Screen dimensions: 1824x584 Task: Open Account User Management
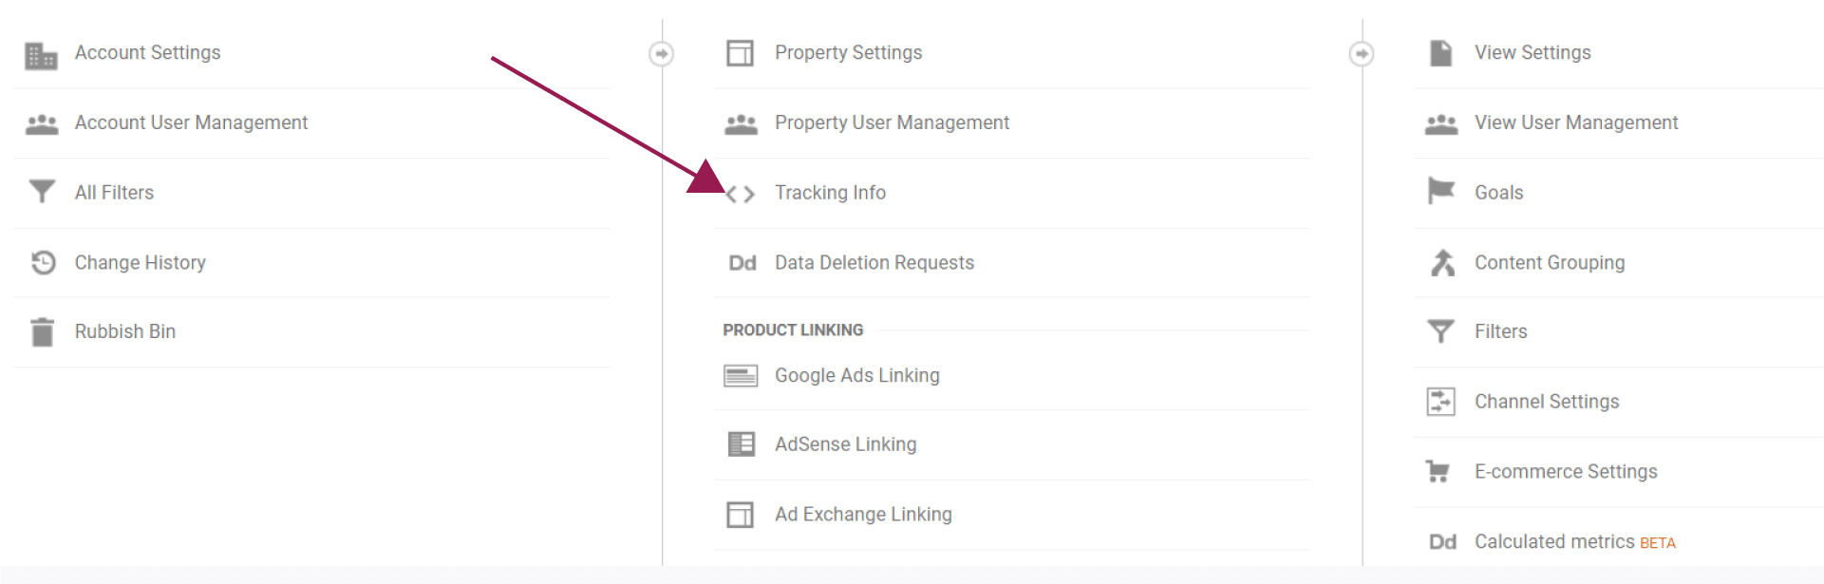click(191, 122)
